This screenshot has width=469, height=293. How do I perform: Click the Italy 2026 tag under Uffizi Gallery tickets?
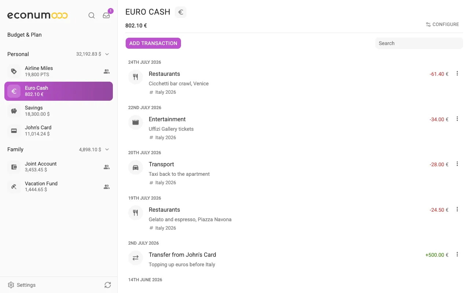(x=163, y=138)
